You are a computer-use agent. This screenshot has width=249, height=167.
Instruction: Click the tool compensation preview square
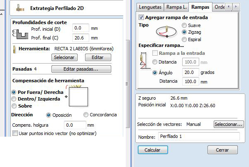(78, 97)
